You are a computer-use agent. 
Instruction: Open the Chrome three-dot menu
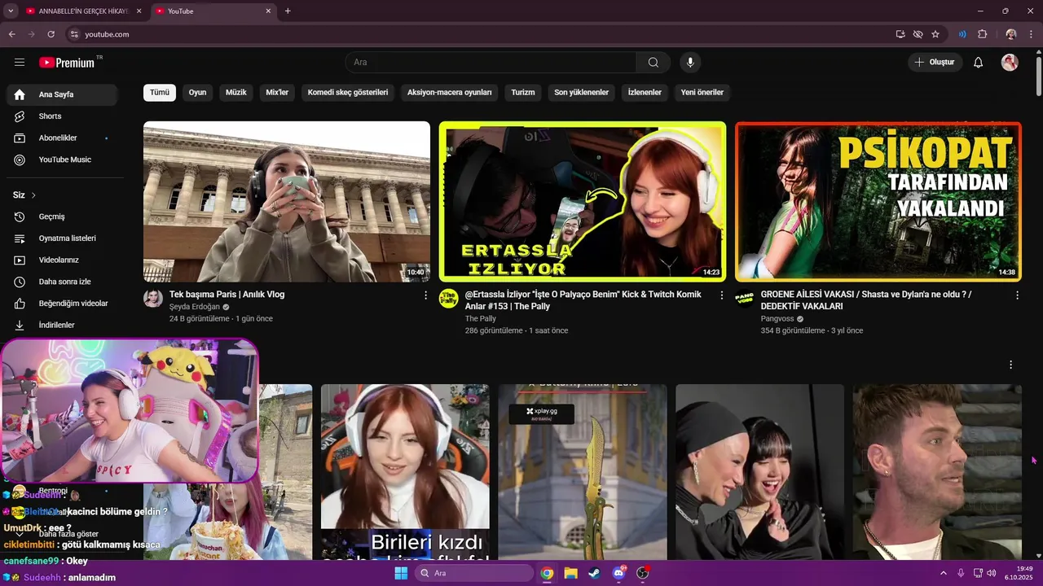(1031, 34)
